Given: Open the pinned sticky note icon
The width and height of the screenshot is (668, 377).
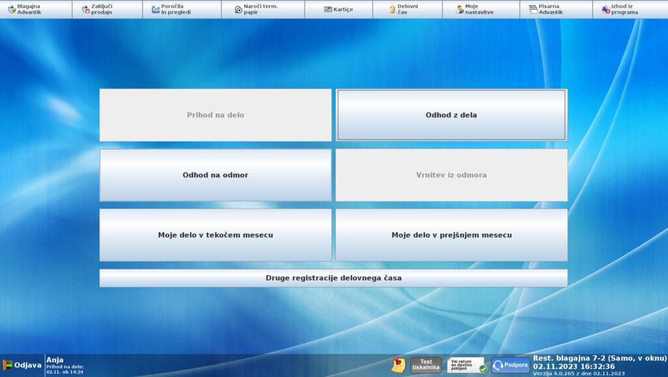Looking at the screenshot, I should 398,365.
